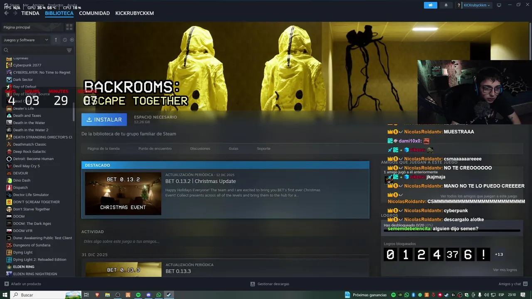This screenshot has width=532, height=299.
Task: Click the plus icon beside Añadir un producto
Action: (6, 284)
